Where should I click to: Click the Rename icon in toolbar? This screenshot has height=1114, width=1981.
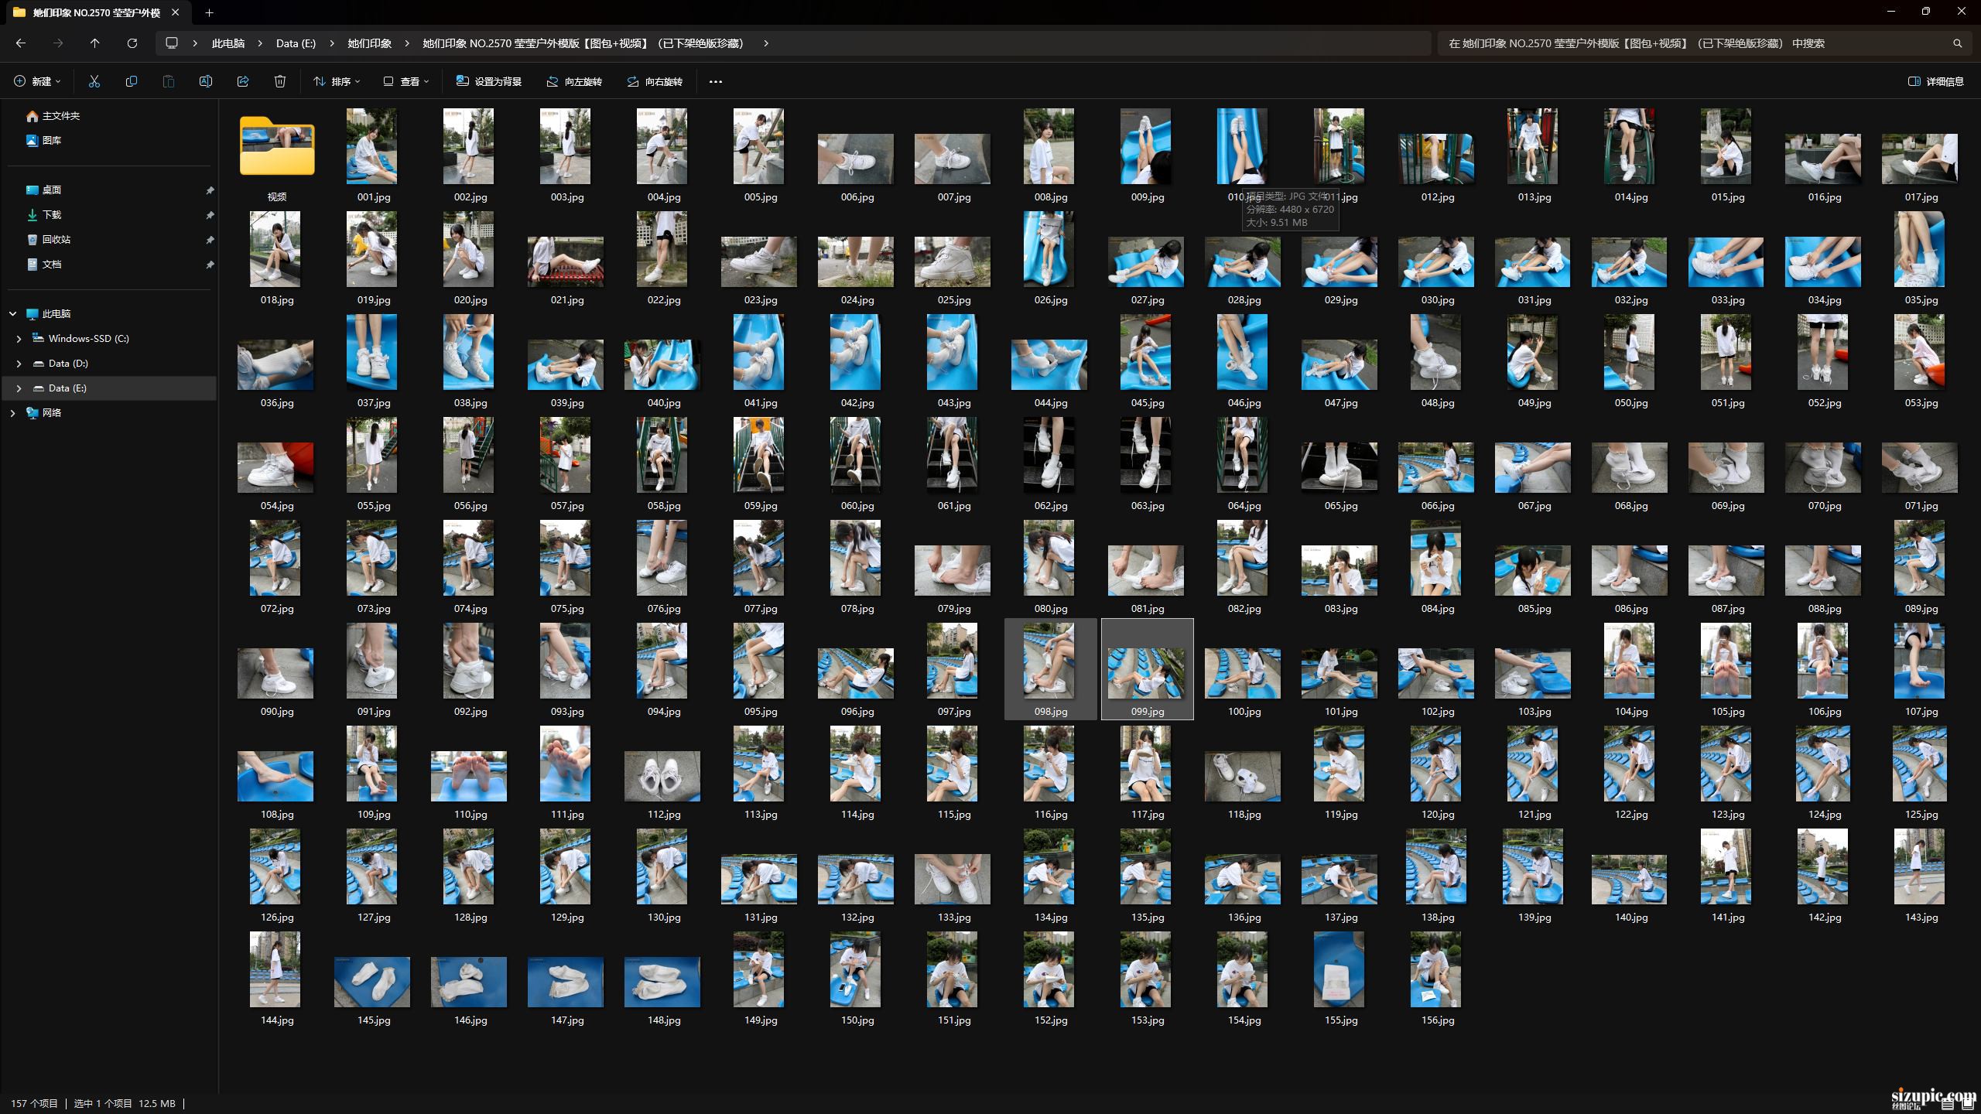tap(206, 81)
